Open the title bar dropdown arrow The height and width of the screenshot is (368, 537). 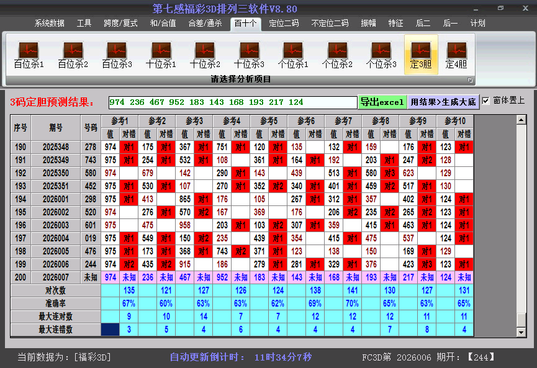pos(475,9)
